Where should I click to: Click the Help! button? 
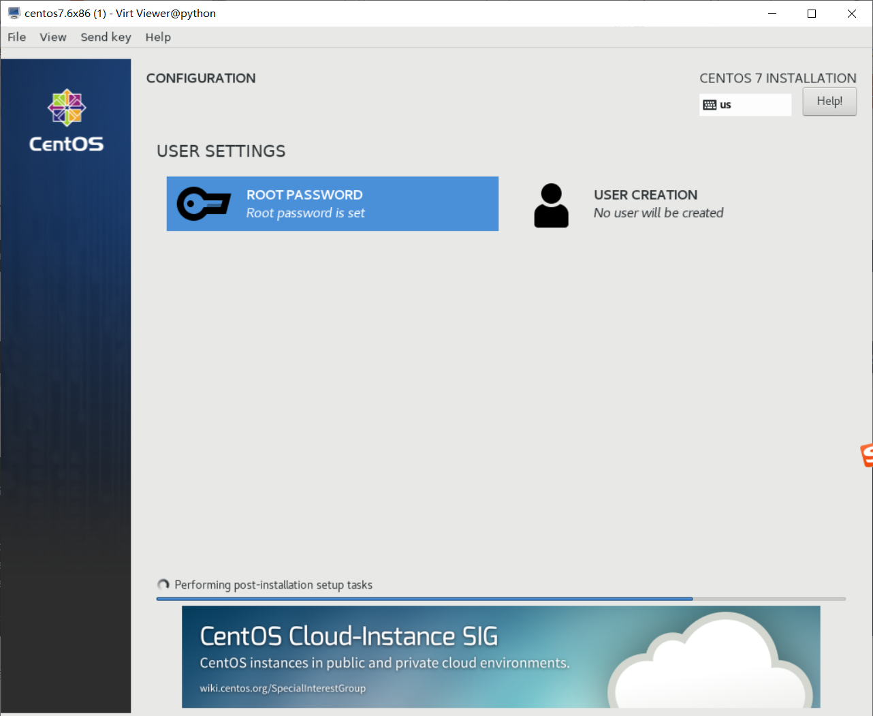tap(829, 102)
